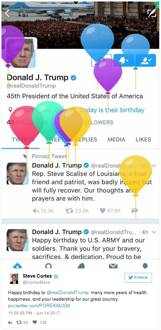Send pinned tweet via message envelope icon
This screenshot has width=161, height=330.
pos(134,211)
